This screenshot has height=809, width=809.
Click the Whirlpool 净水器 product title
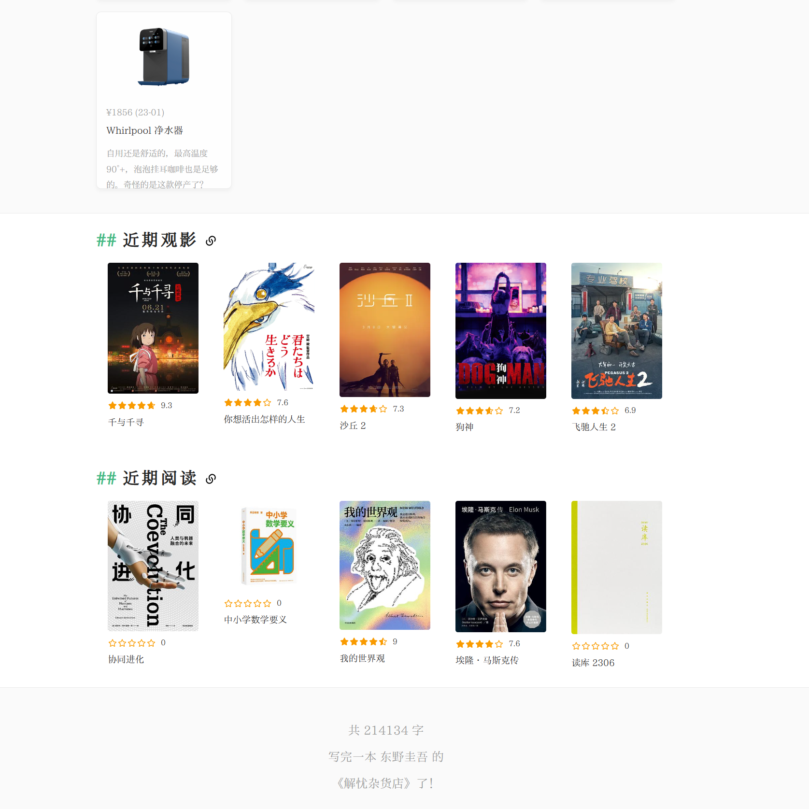[x=145, y=130]
